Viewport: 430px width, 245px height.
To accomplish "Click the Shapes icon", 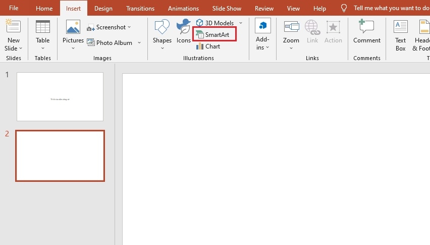I will coord(162,27).
